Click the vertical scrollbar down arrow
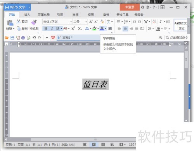The height and width of the screenshot is (151, 194). [x=186, y=120]
